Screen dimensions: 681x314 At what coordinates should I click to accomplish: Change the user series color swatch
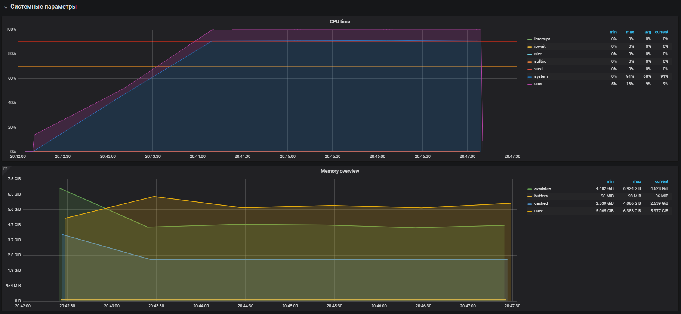pyautogui.click(x=530, y=84)
